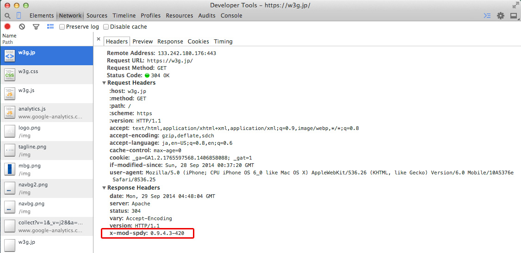
Task: Select the navbg.png request row
Action: pos(47,208)
